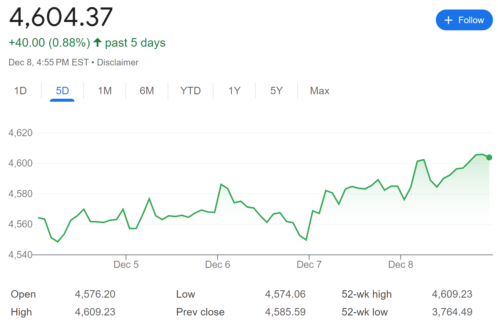498x325 pixels.
Task: Show the 6M chart range
Action: tap(147, 91)
